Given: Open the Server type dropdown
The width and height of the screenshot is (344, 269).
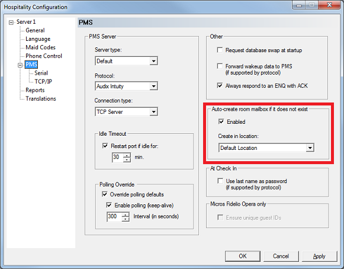Looking at the screenshot, I should 153,61.
